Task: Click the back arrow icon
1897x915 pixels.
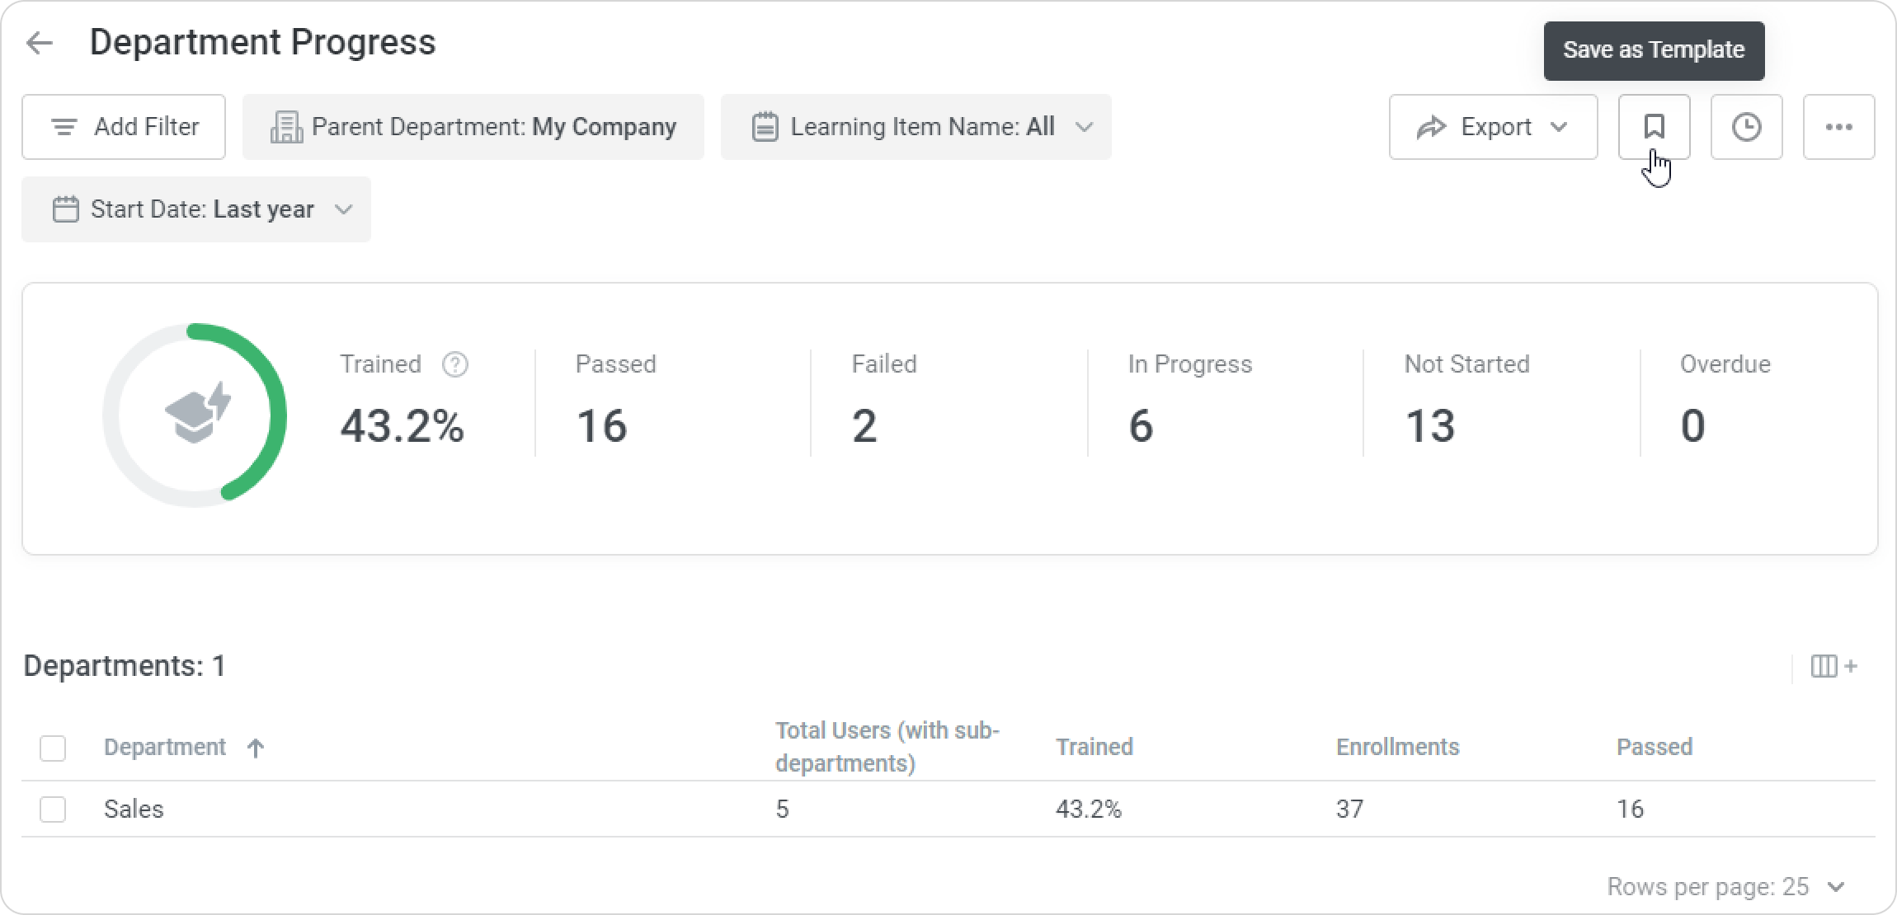Action: point(40,43)
